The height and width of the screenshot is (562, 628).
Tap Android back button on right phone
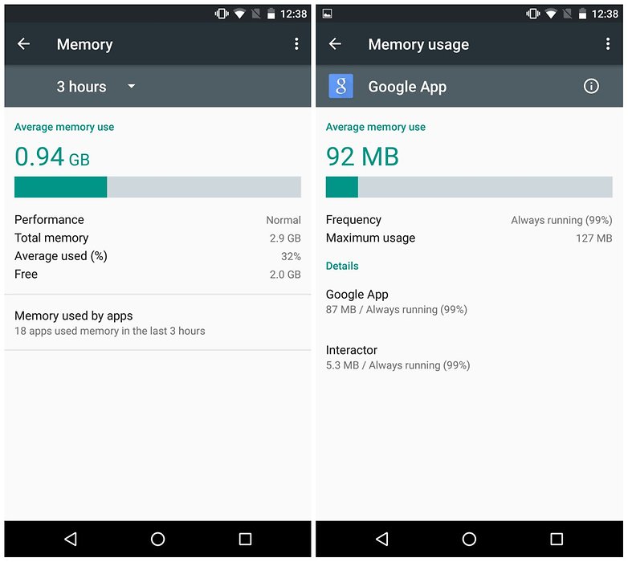pos(382,539)
